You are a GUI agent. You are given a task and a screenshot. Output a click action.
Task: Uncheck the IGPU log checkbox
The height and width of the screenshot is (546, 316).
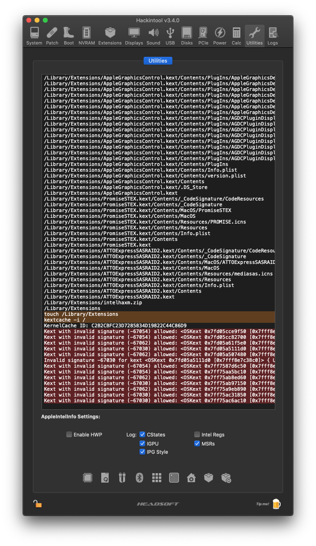click(x=142, y=443)
